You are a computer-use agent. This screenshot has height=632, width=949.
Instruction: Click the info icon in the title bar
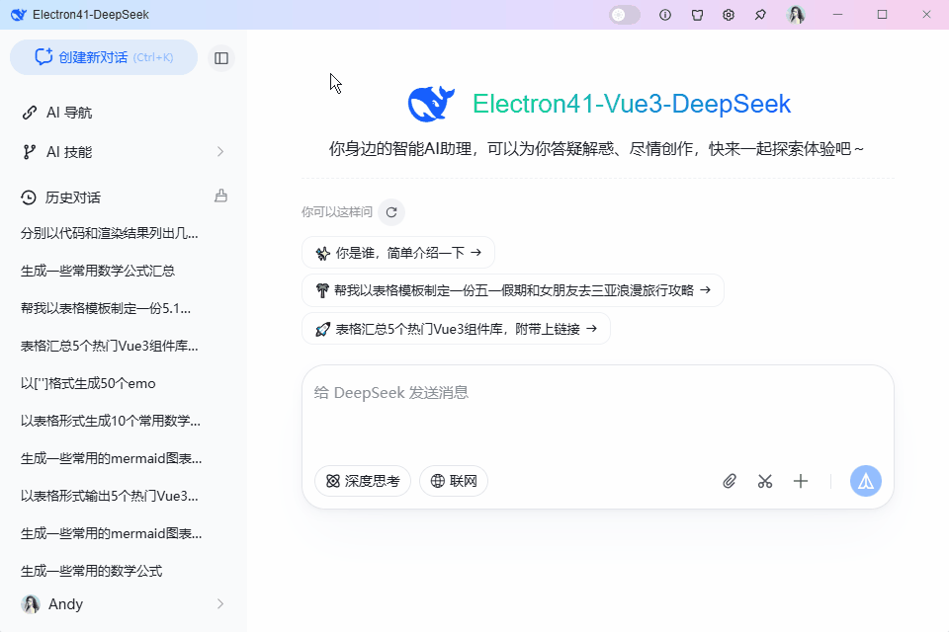(x=665, y=15)
